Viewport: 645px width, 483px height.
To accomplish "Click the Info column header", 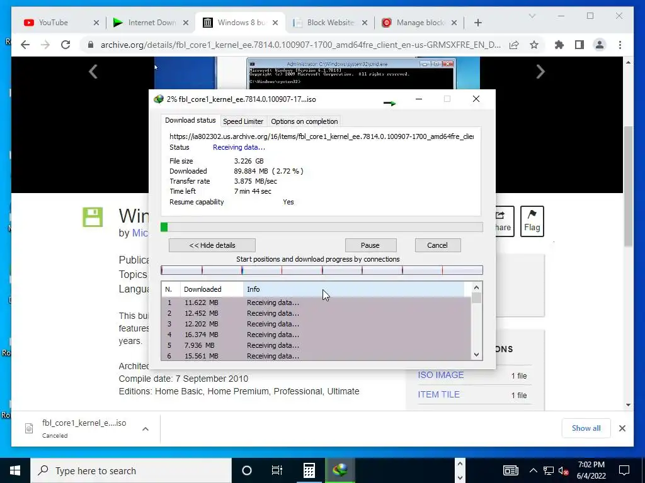I will [354, 289].
